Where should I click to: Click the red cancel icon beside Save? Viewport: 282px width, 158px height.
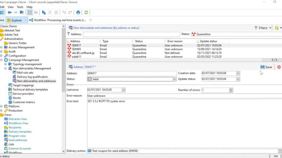279,67
